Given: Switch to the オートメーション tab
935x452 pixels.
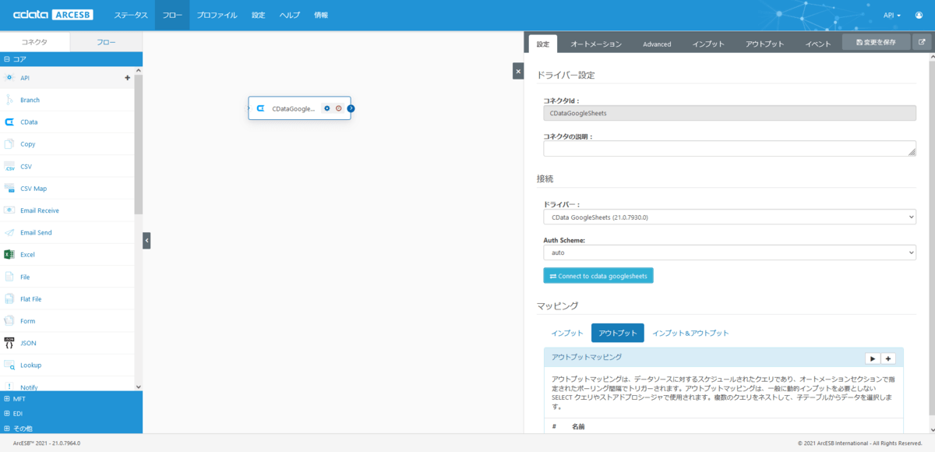Looking at the screenshot, I should (x=596, y=44).
